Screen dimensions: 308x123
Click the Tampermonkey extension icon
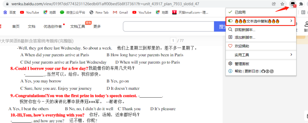point(292,4)
